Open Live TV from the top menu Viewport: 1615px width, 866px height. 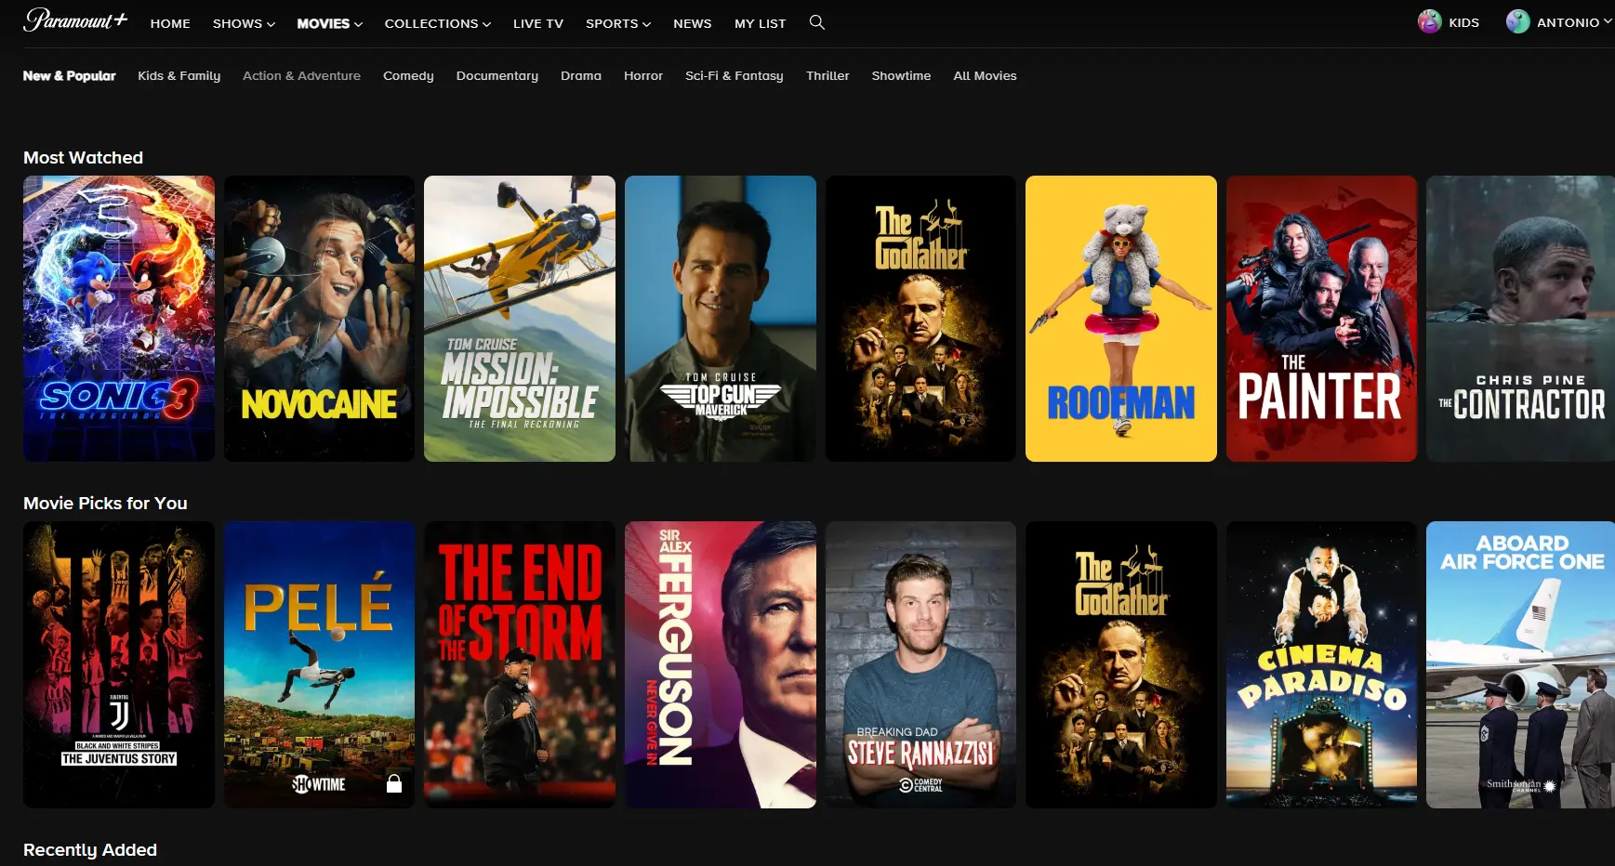click(538, 23)
